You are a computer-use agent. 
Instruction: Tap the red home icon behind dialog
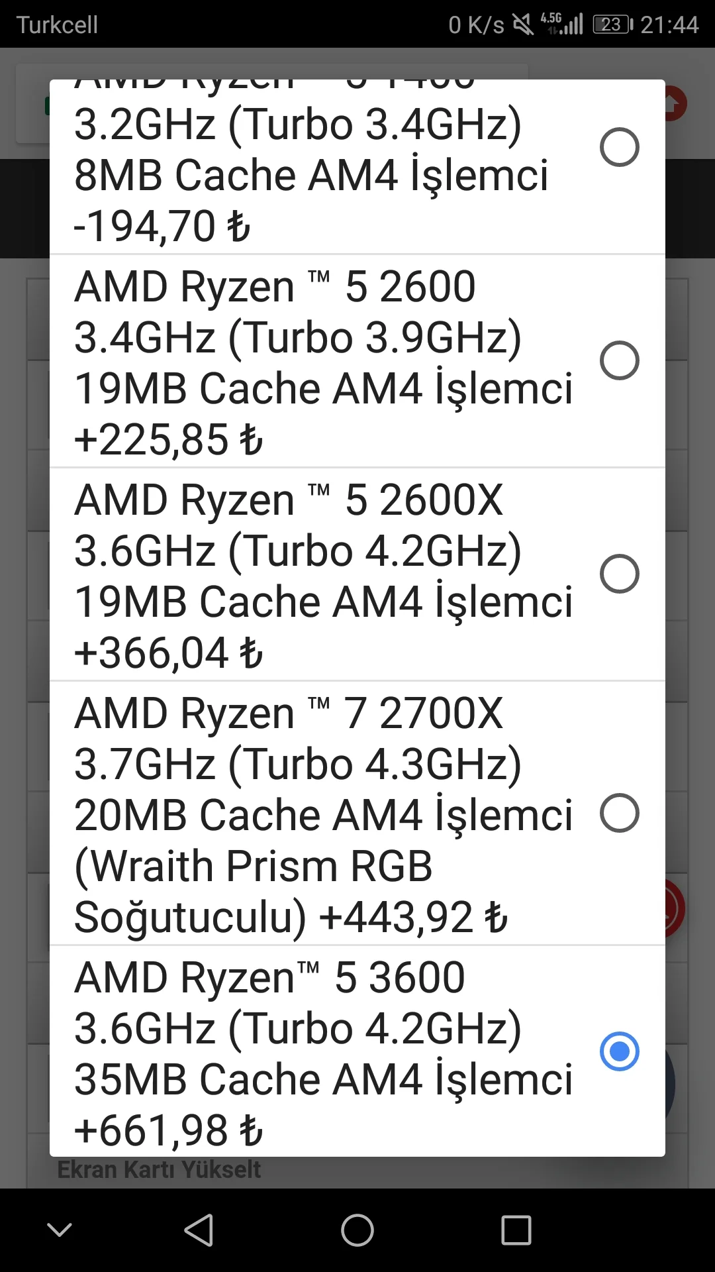pos(675,104)
